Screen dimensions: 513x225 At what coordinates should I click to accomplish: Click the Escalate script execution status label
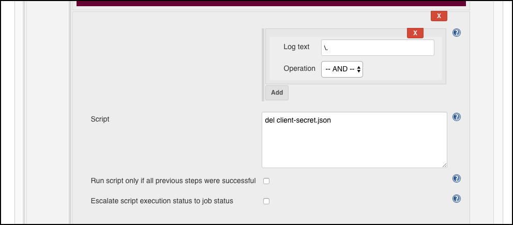coord(162,201)
